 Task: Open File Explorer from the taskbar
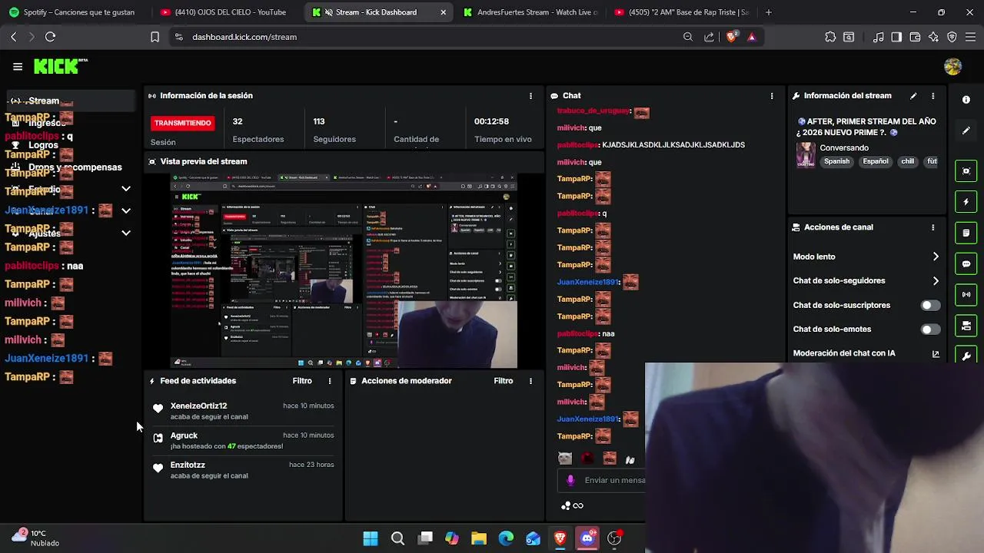tap(479, 538)
